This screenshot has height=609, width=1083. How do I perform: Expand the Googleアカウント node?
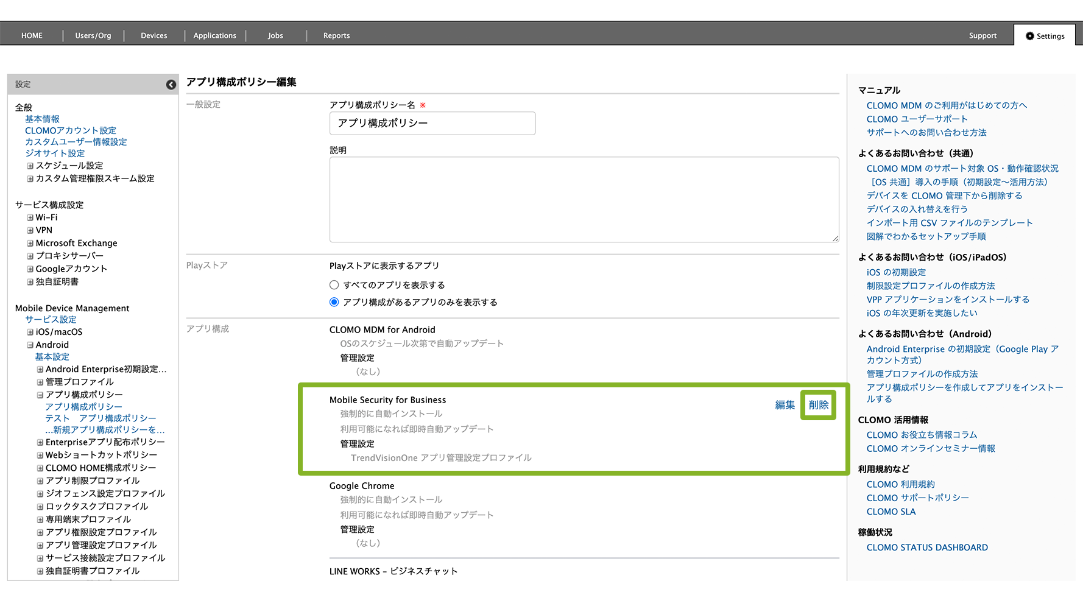coord(30,269)
